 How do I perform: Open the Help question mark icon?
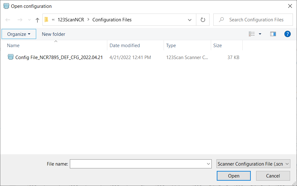(287, 34)
